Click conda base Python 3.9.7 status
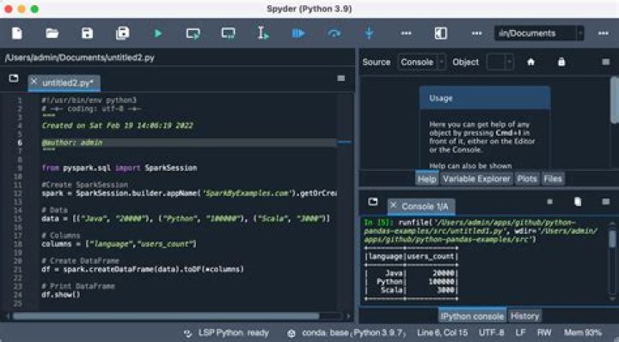Viewport: 619px width, 342px height. click(x=346, y=333)
